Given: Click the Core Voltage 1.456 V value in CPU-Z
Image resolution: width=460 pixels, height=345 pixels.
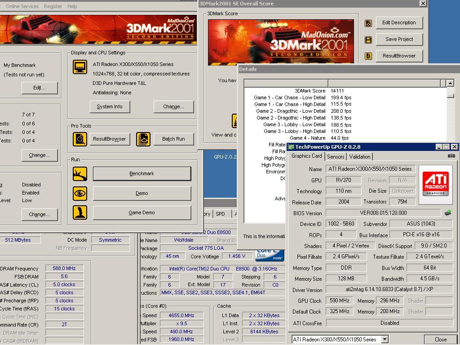Looking at the screenshot, I should [237, 256].
